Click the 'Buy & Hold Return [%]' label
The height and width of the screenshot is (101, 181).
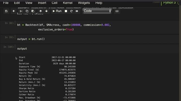(32, 79)
